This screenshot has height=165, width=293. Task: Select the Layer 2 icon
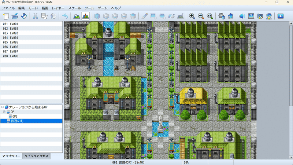[115, 16]
